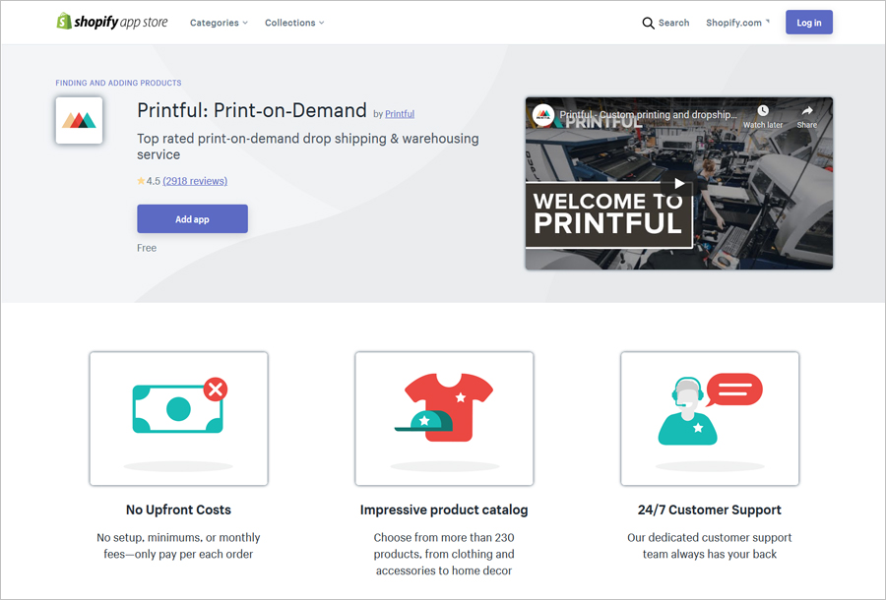
Task: Click the video Share arrow icon
Action: click(x=807, y=110)
